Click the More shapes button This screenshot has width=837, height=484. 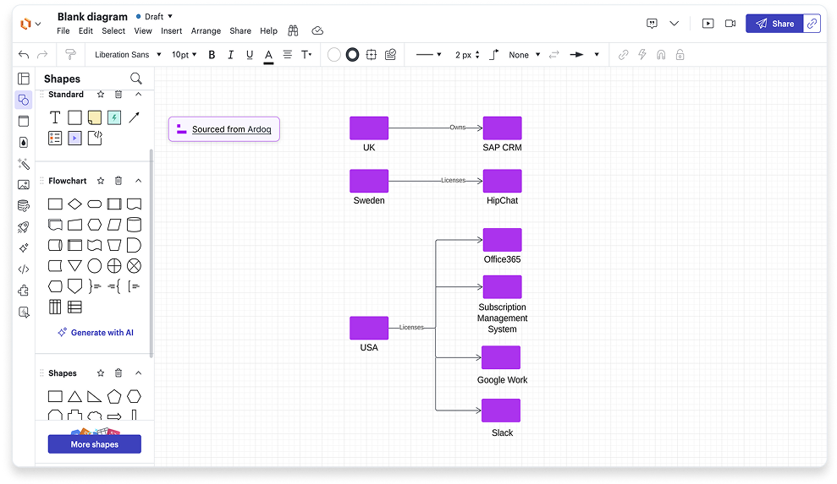point(95,444)
